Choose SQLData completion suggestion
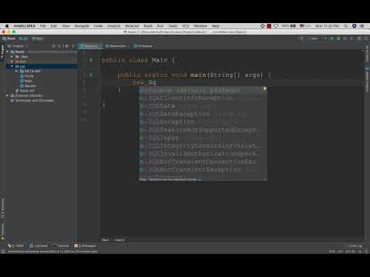 click(203, 106)
